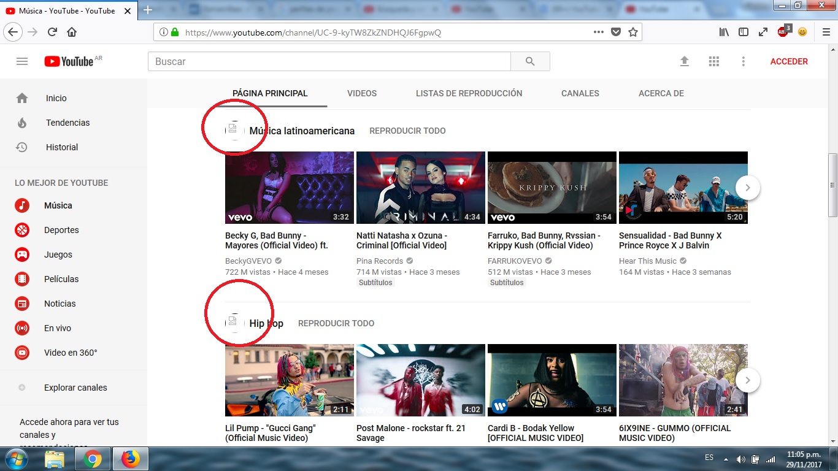Open Inicio in the sidebar
This screenshot has height=471, width=838.
point(74,98)
